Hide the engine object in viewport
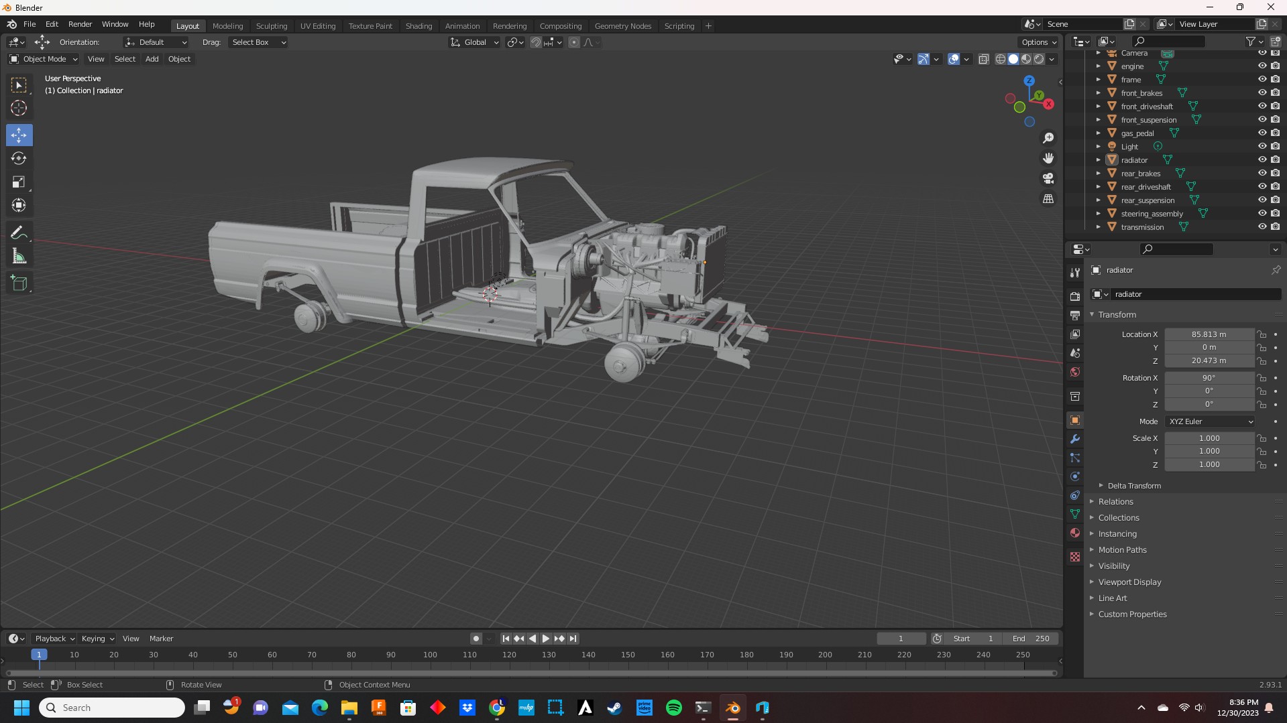 pos(1262,66)
